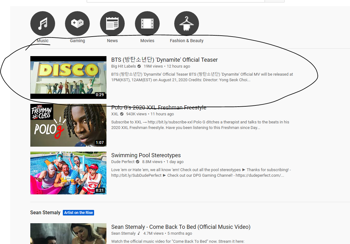Open the Come Back To Bed thumbnail
350x244 pixels.
click(x=68, y=233)
